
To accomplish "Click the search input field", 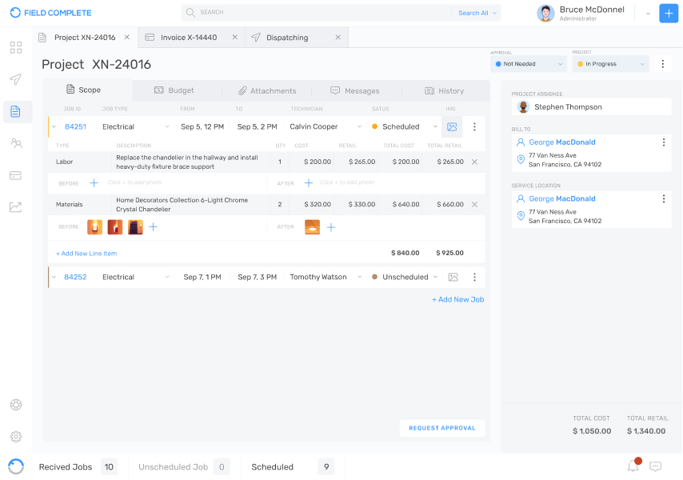I will [x=320, y=13].
